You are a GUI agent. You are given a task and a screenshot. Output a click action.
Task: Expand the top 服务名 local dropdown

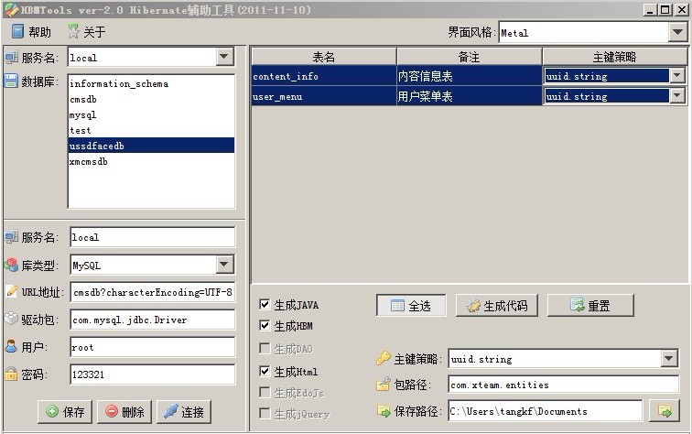(224, 57)
